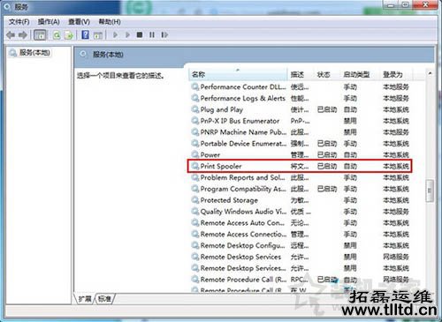Select Performance Counter DLL service row
Viewport: 442px width, 322px height.
pos(300,86)
